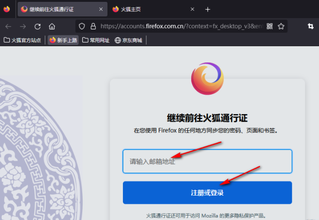Open the home page
The height and width of the screenshot is (220, 319).
coord(52,26)
